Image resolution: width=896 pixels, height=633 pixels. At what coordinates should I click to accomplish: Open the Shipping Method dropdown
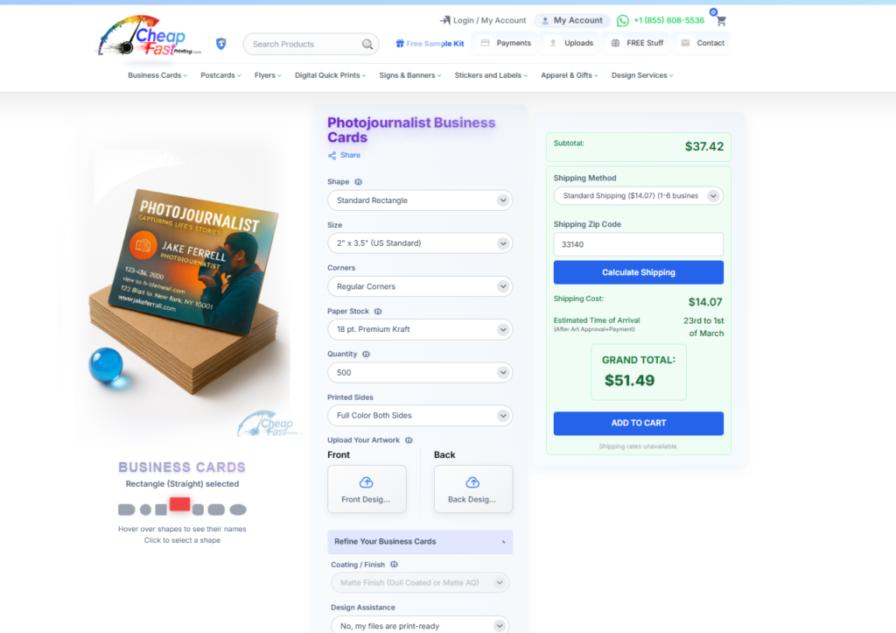(x=638, y=195)
